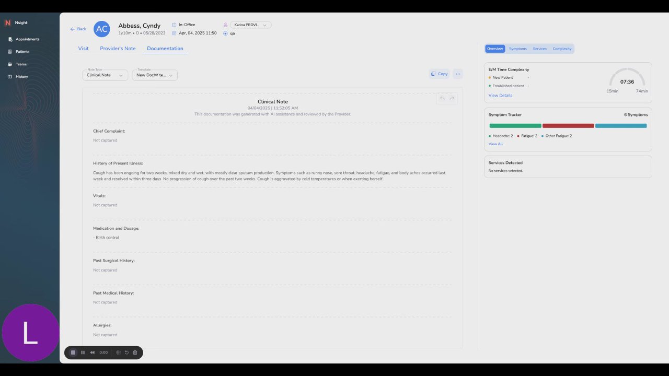Click the Past Surgical History heading
This screenshot has width=669, height=376.
pyautogui.click(x=114, y=261)
